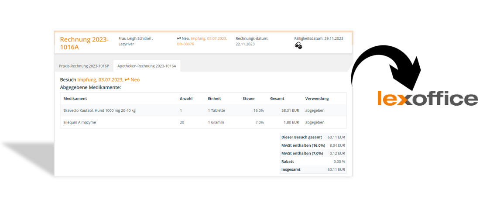This screenshot has height=203, width=490.
Task: Click the Medikament column header
Action: [75, 99]
